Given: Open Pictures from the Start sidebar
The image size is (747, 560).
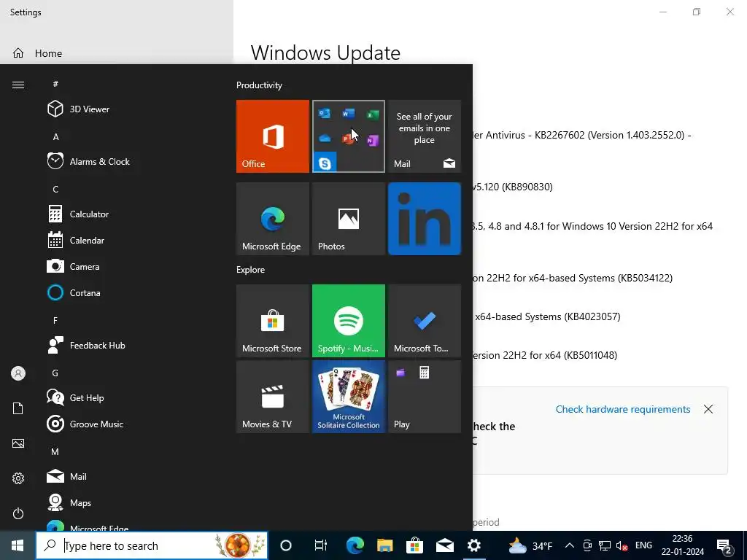Looking at the screenshot, I should pyautogui.click(x=18, y=443).
